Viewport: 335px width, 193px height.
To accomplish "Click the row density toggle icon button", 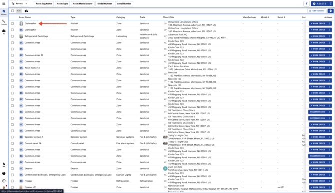I will click(x=330, y=11).
